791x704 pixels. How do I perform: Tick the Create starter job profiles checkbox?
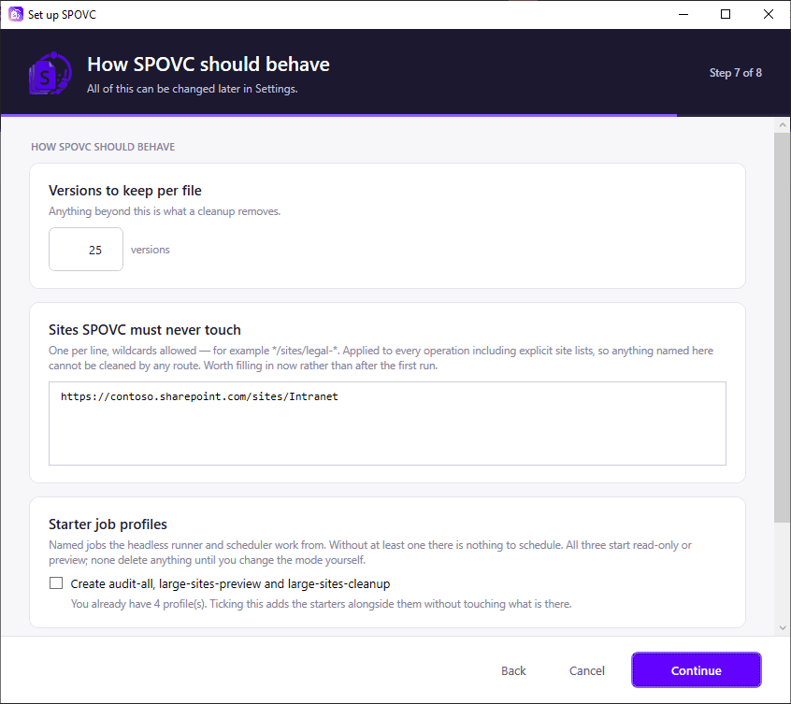click(x=56, y=583)
